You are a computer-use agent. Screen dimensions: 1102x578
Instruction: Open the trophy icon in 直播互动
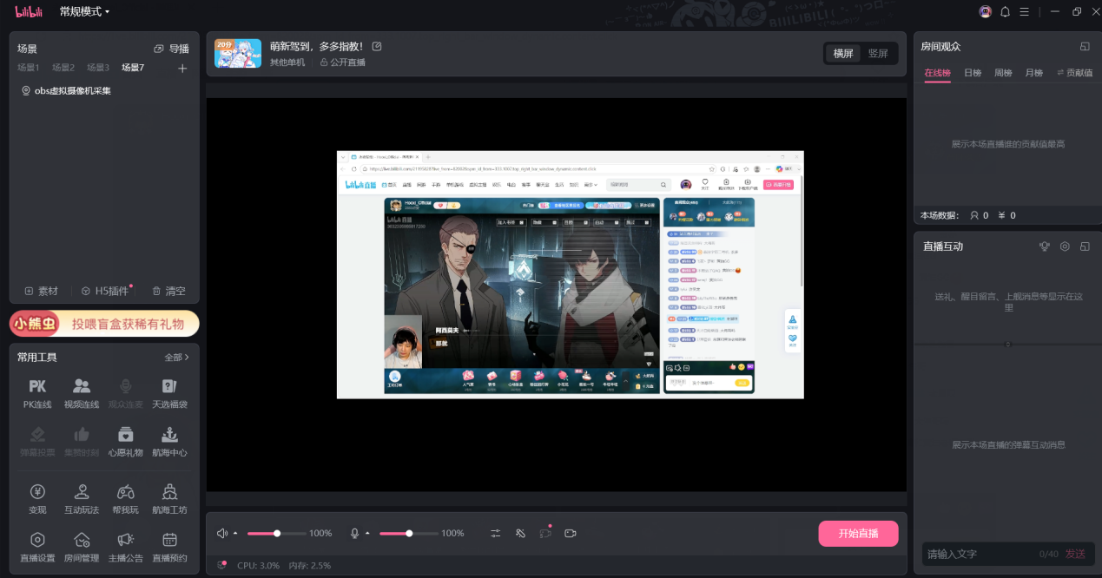tap(1045, 246)
